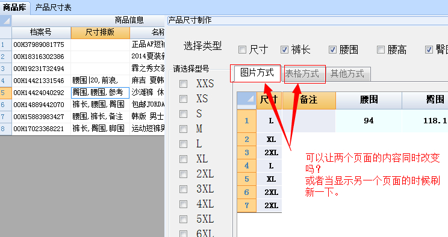This screenshot has height=237, width=448.
Task: Select row 00H14889442070 in product grid
Action: (82, 105)
